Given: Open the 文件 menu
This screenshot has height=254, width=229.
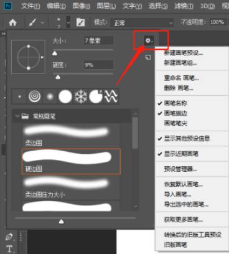Looking at the screenshot, I should [30, 6].
